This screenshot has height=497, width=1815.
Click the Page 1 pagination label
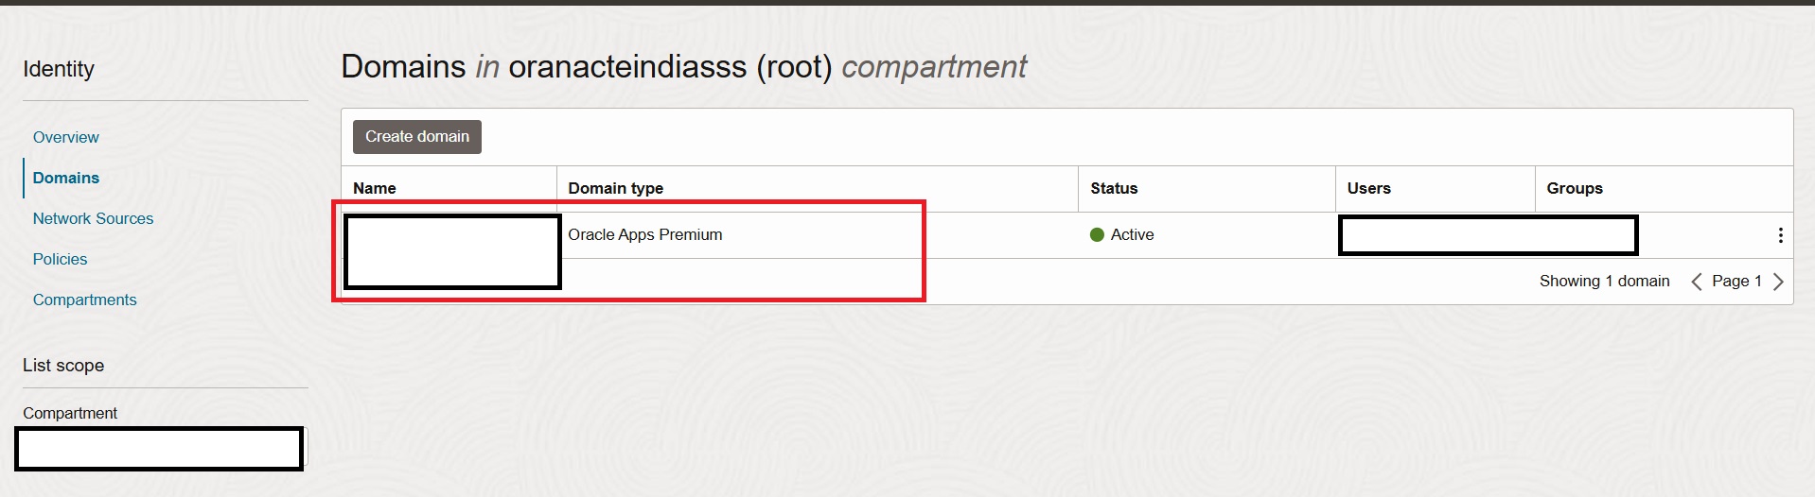click(x=1736, y=281)
